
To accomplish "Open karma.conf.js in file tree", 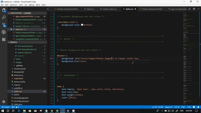I will [19, 82].
